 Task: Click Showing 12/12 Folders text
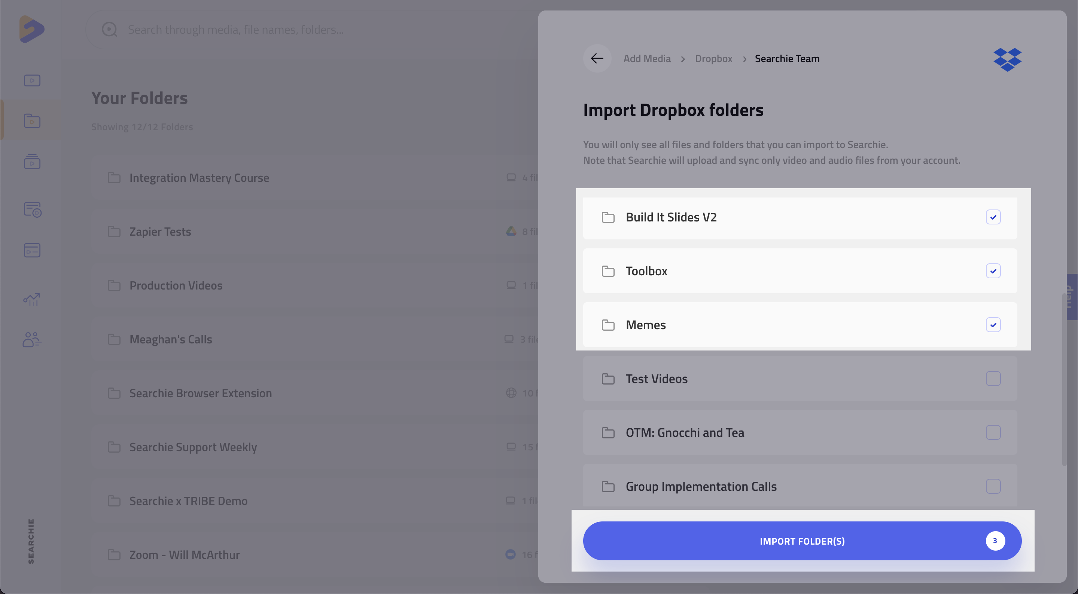(142, 127)
